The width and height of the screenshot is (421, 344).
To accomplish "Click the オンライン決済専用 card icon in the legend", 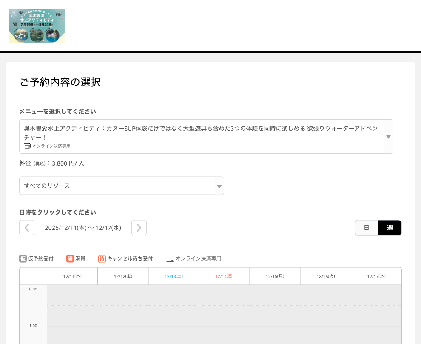I will [170, 258].
